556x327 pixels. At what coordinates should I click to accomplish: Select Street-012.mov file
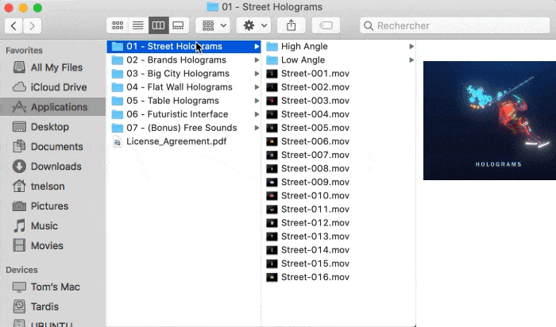click(338, 223)
